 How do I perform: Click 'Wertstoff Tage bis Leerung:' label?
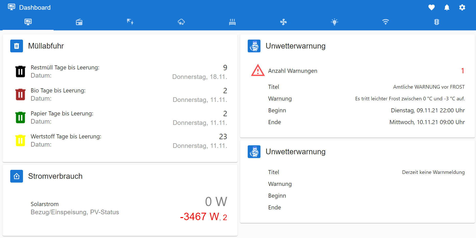66,136
